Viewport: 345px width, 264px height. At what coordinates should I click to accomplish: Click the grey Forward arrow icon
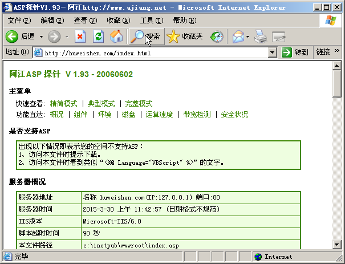tap(54, 36)
